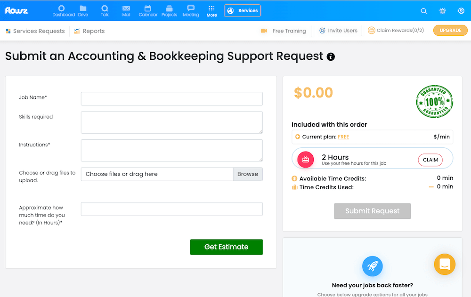Click the Submit Request button

click(x=373, y=211)
